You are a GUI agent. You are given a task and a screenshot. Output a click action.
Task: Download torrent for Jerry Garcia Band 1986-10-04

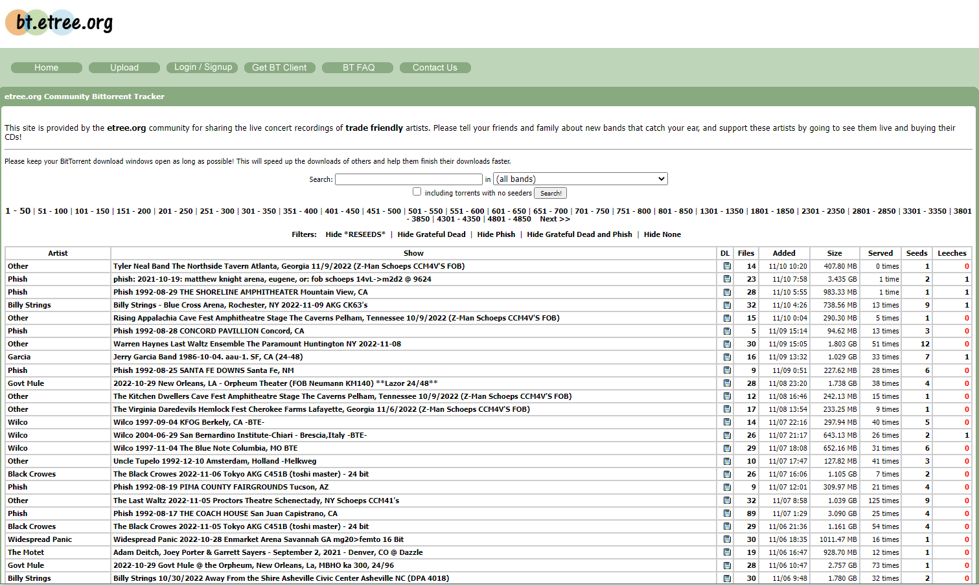tap(727, 357)
